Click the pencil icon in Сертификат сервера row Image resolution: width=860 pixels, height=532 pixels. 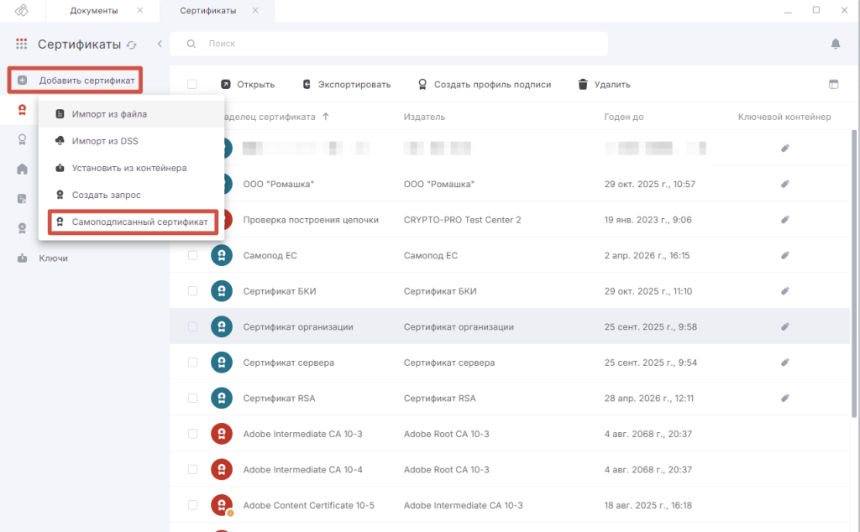click(x=785, y=362)
